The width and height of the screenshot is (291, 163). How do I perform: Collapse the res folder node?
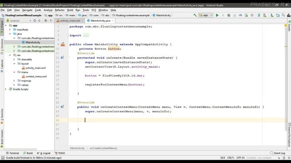pyautogui.click(x=10, y=55)
